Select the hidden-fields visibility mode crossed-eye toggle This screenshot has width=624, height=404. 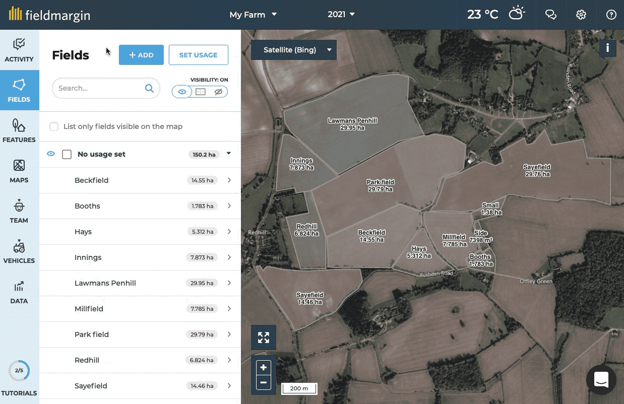pyautogui.click(x=218, y=91)
